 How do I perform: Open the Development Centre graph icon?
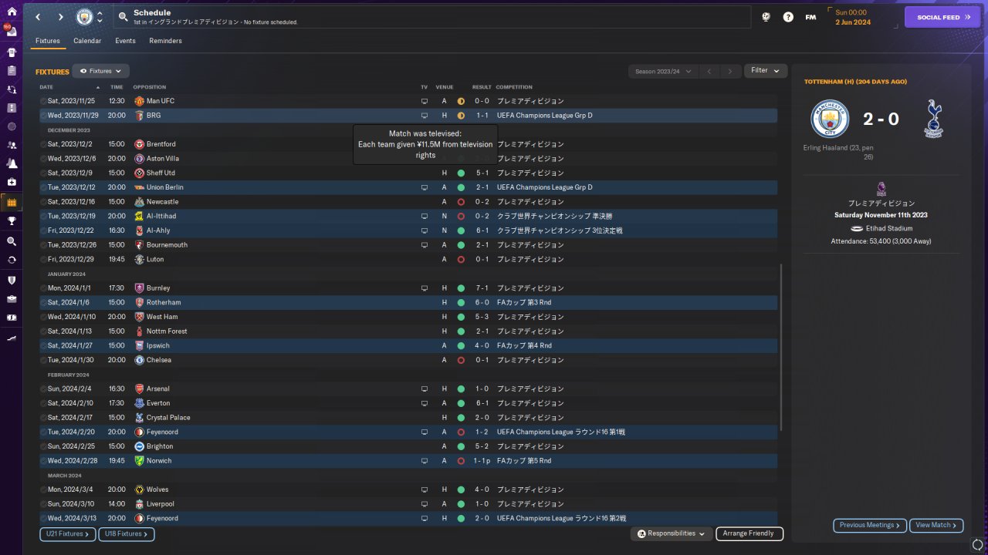tap(12, 338)
